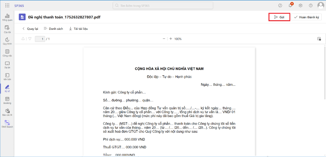Go back with Quay lại

(x=30, y=29)
